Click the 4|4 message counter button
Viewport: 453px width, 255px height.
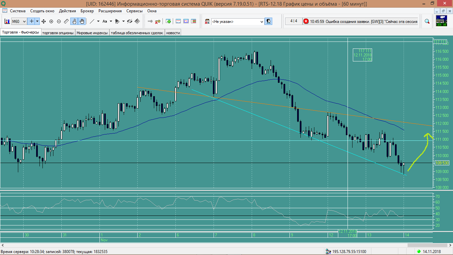(x=293, y=21)
